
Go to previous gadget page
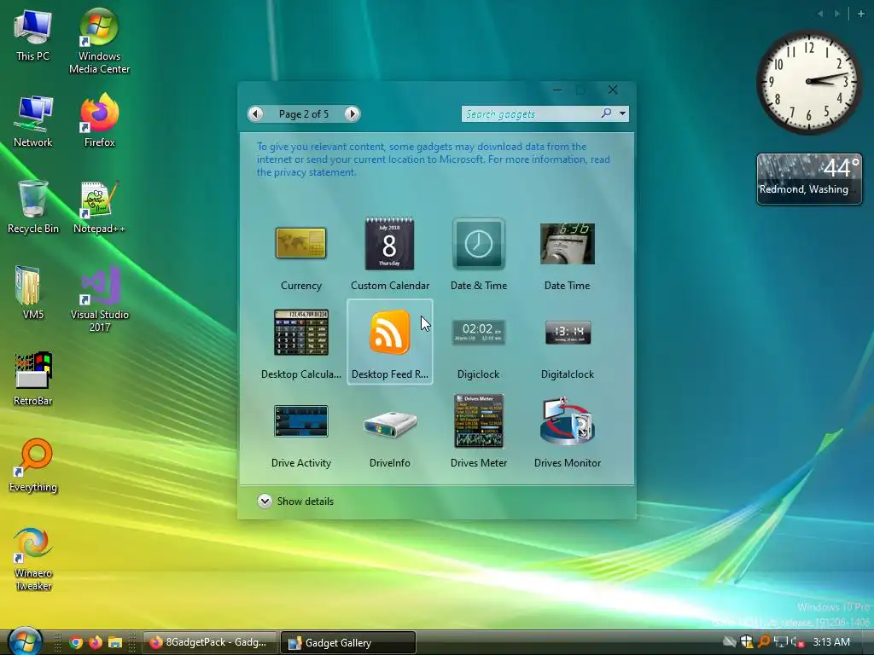[256, 113]
